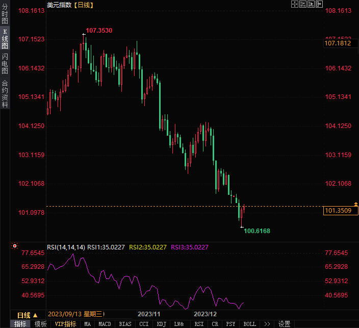This screenshot has width=359, height=328.
Task: Click the orange arrow marker on price axis
Action: (x=356, y=204)
